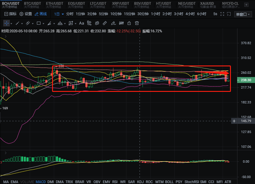The image size is (255, 184).
Task: Select the 15分钟 timeframe
Action: click(129, 14)
